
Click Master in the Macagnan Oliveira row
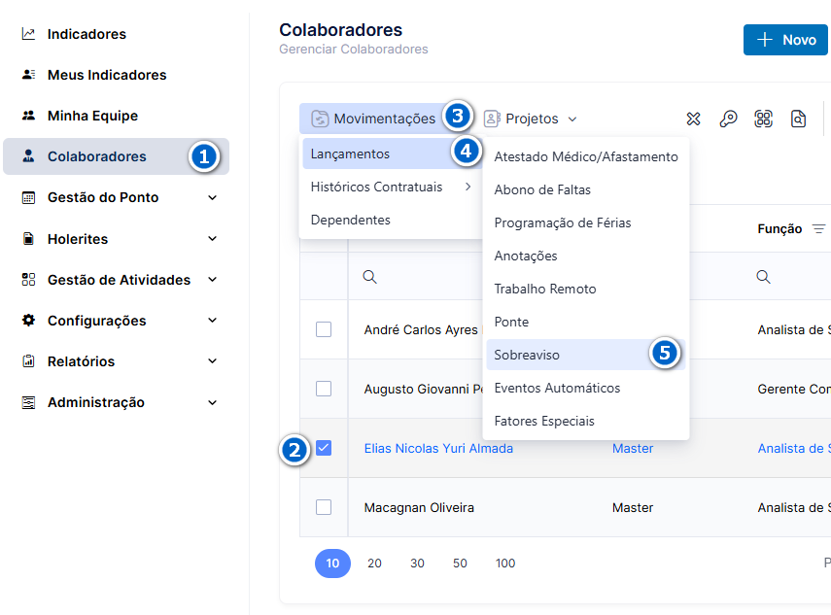[633, 507]
